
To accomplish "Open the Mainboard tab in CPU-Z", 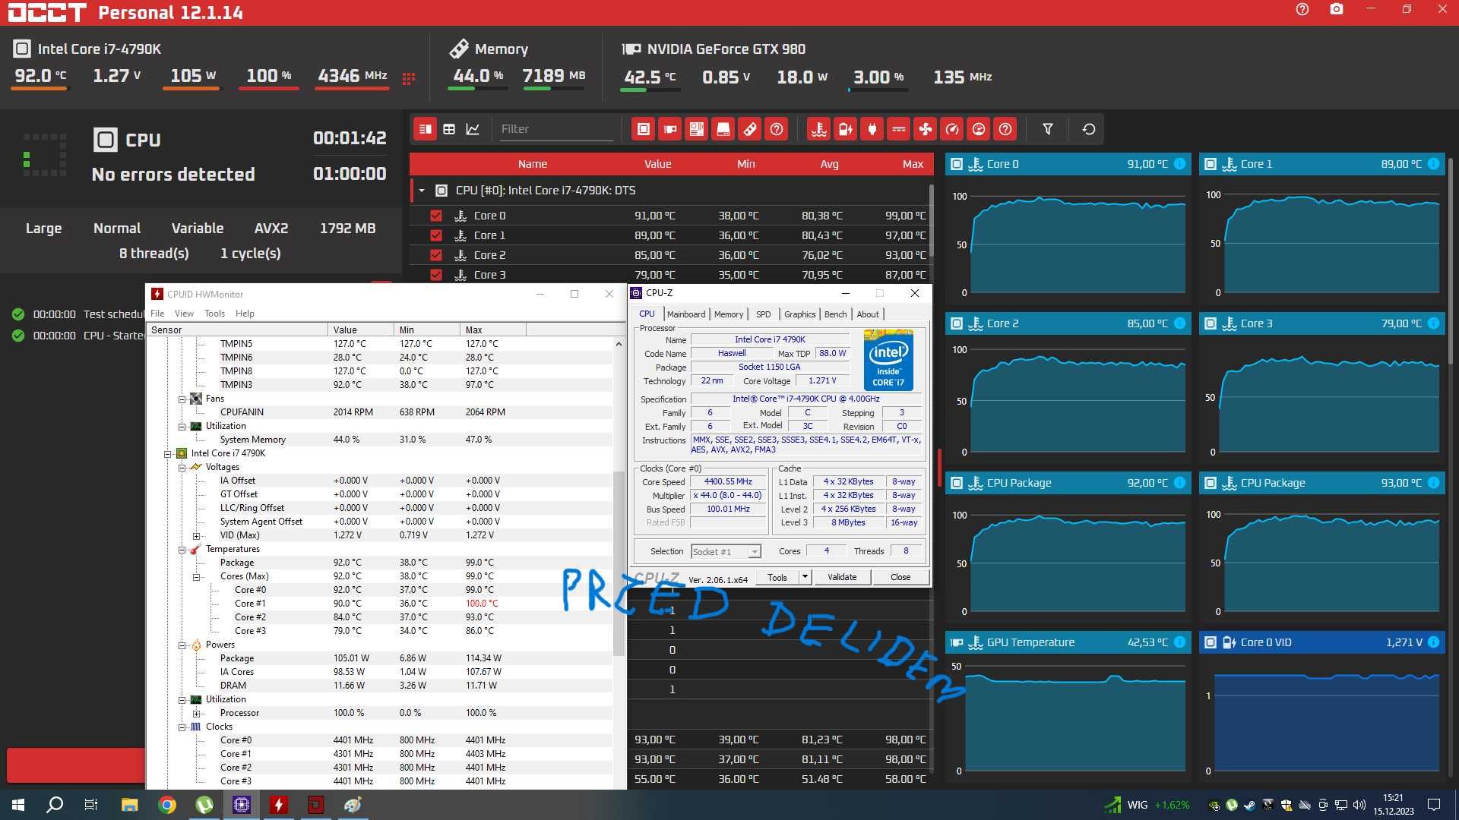I will click(686, 314).
